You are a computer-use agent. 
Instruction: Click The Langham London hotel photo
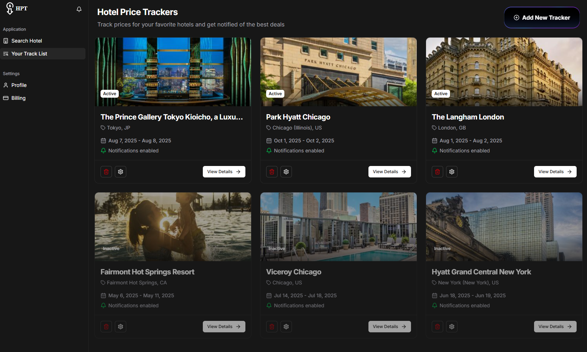point(504,72)
